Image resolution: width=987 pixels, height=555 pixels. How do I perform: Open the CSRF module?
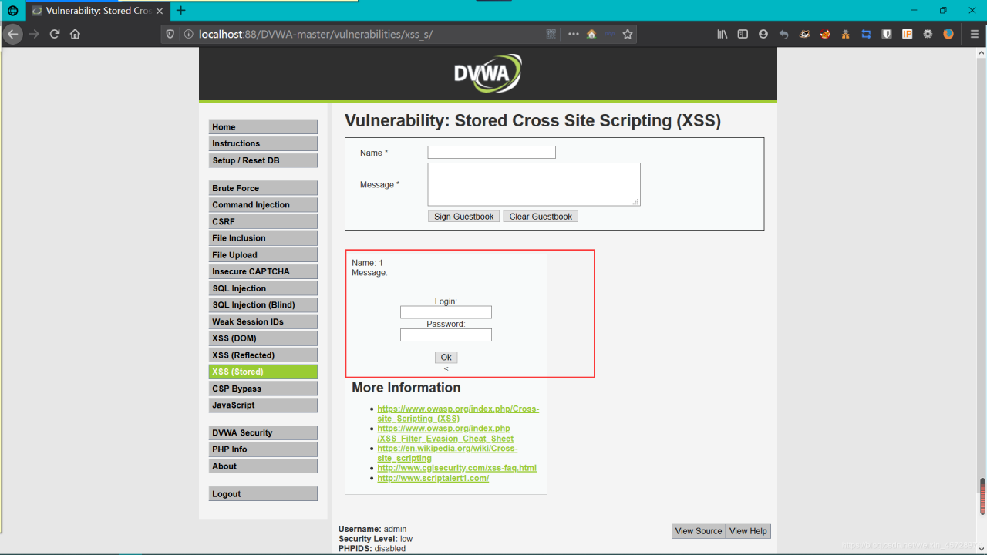[263, 221]
